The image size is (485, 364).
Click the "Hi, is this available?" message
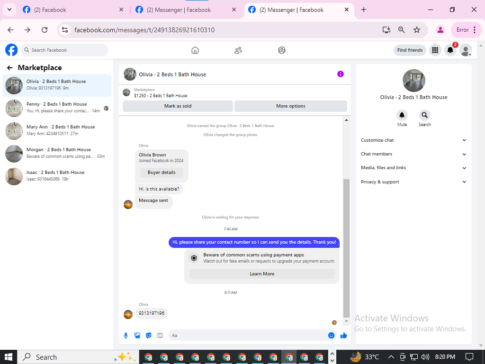tap(159, 189)
